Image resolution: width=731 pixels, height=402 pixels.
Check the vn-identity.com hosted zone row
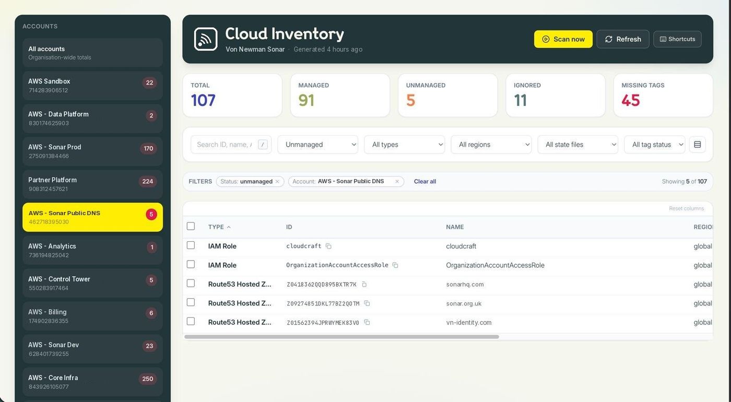coord(191,322)
